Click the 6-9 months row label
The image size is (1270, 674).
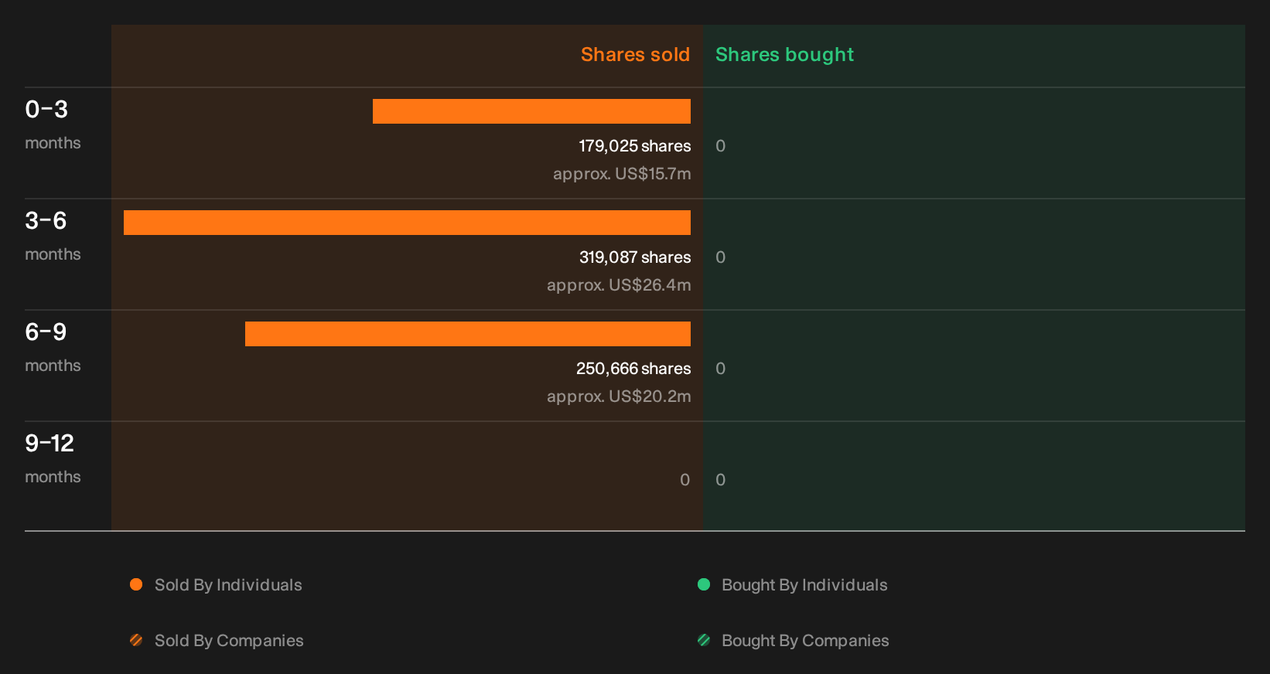[53, 347]
